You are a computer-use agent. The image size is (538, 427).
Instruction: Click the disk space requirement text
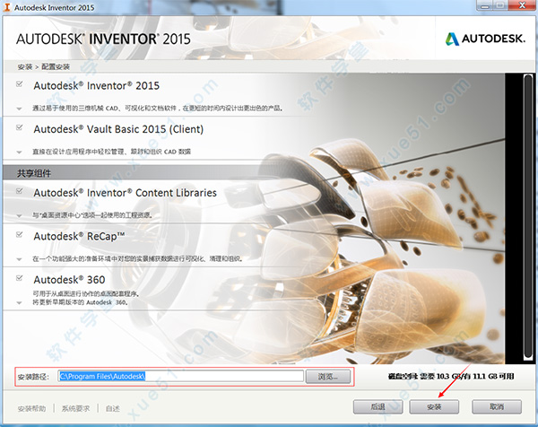[451, 376]
